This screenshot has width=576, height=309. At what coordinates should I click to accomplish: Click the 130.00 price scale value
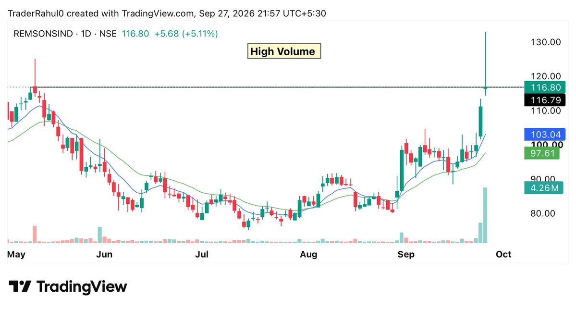coord(546,42)
